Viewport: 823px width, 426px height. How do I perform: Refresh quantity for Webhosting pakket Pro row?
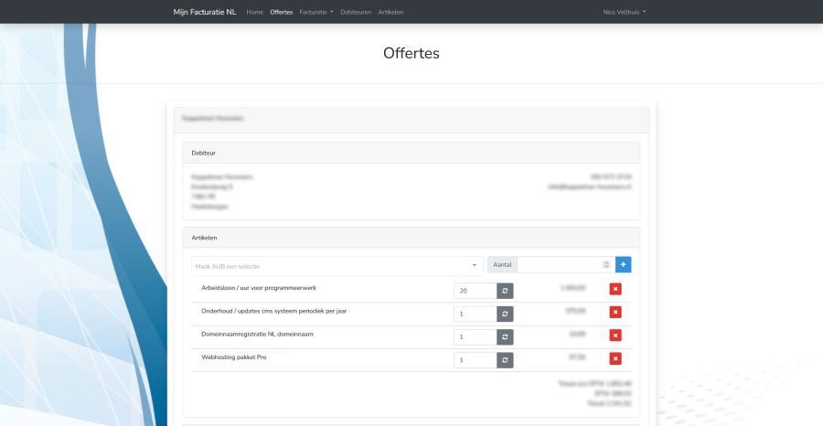click(x=505, y=360)
